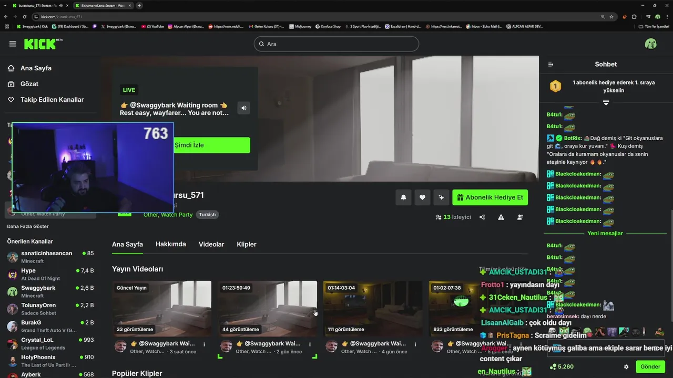Viewport: 673px width, 378px height.
Task: Click the Yeni mesajlar divider in chat
Action: (605, 233)
